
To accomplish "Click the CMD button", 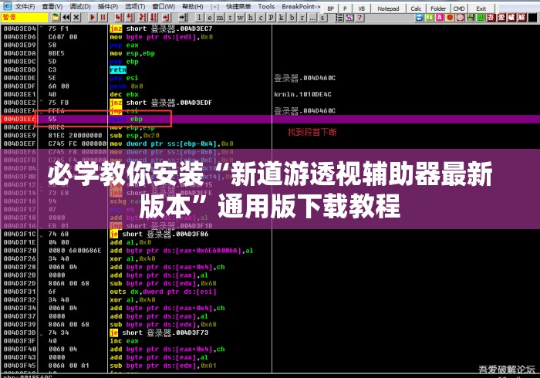I will 459,8.
